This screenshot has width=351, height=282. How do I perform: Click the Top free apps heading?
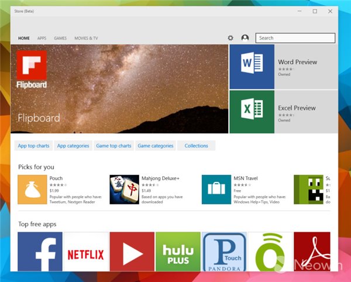[x=37, y=224]
